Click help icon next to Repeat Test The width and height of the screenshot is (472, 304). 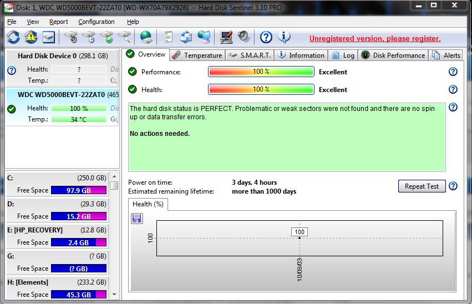tap(453, 186)
